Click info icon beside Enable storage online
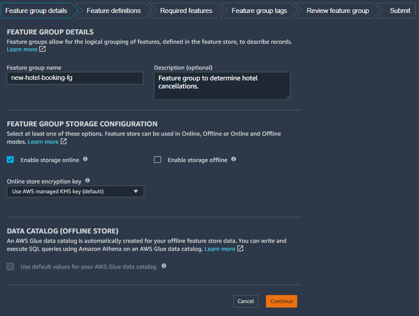Screen dimensions: 419x316 pos(85,159)
